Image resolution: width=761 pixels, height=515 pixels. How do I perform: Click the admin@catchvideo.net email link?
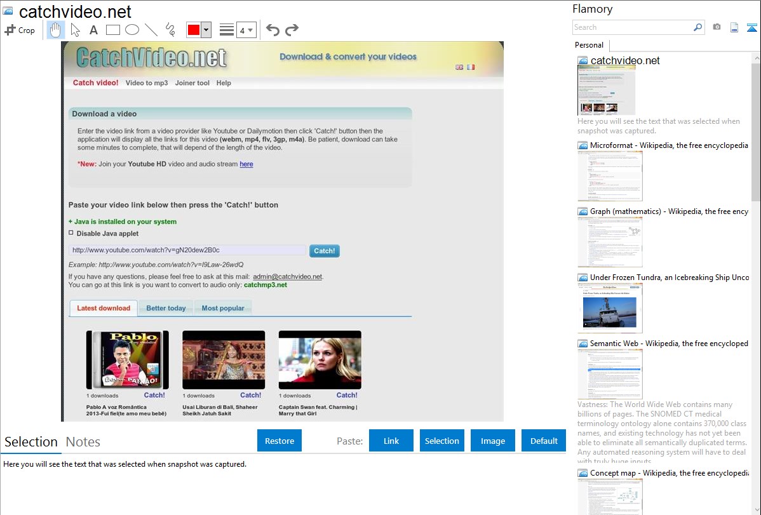click(x=287, y=277)
